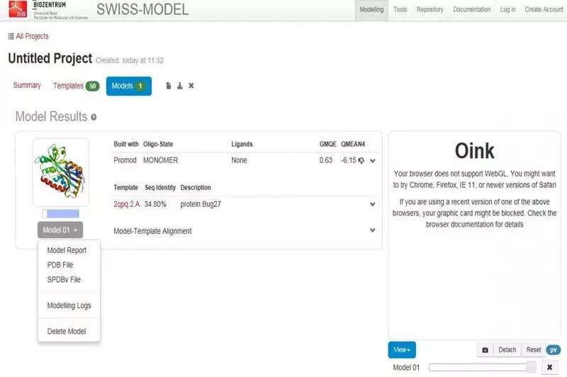
Task: Choose SPDBv File from the menu
Action: pyautogui.click(x=64, y=279)
